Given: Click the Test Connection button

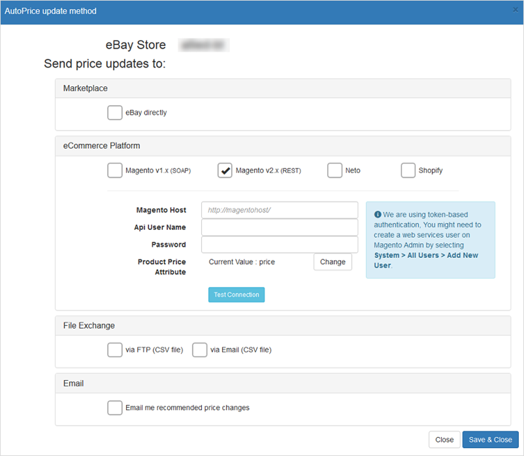Looking at the screenshot, I should pos(237,295).
